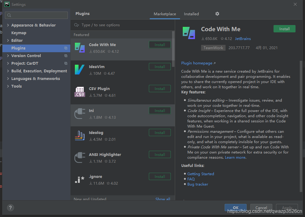This screenshot has width=305, height=217.
Task: Open the FAQ link
Action: (191, 179)
